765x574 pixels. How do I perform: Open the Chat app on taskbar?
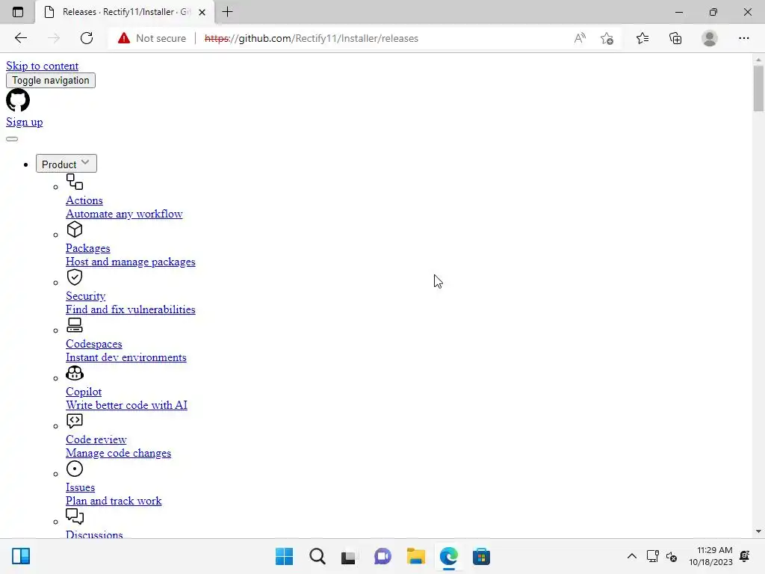382,556
